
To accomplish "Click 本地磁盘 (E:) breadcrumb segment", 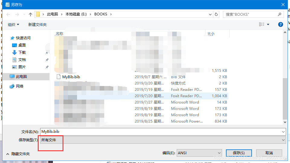I will click(76, 14).
